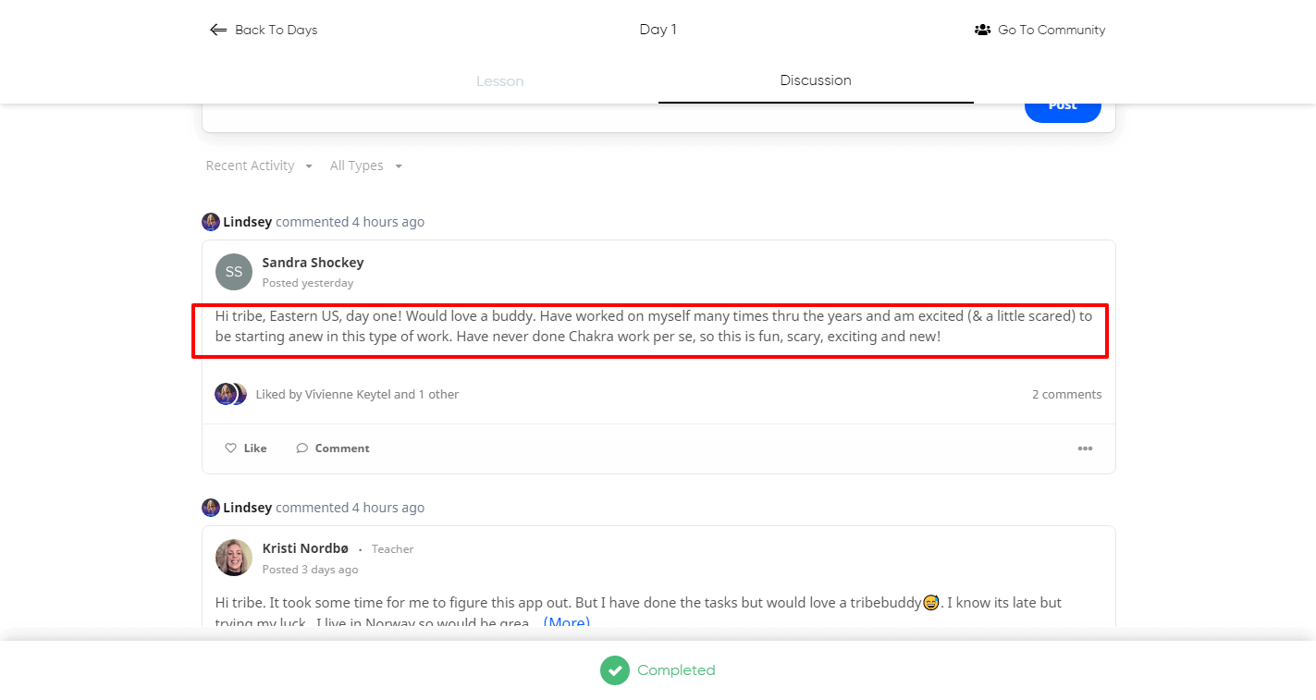Image resolution: width=1316 pixels, height=700 pixels.
Task: Click the Back To Days arrow icon
Action: [x=218, y=30]
